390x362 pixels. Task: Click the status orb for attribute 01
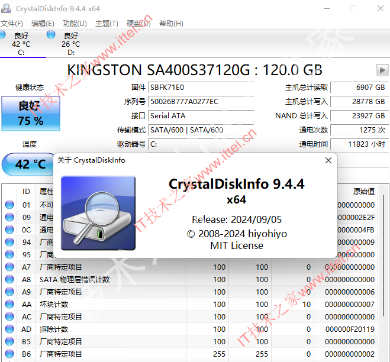coord(9,205)
